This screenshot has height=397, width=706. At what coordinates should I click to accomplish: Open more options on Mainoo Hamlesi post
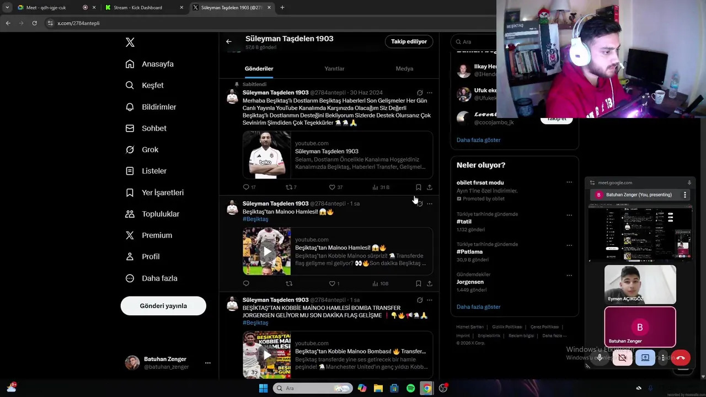click(x=430, y=203)
